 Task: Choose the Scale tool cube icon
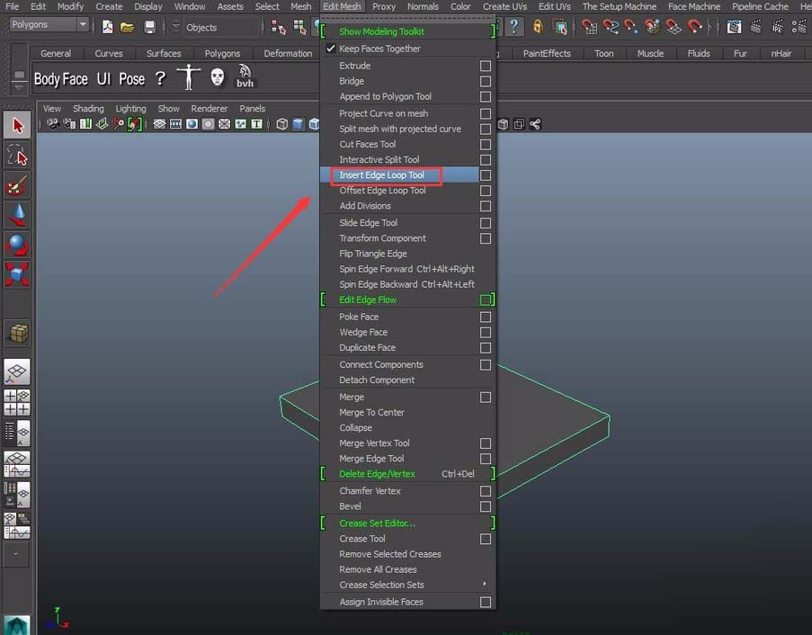click(x=17, y=274)
